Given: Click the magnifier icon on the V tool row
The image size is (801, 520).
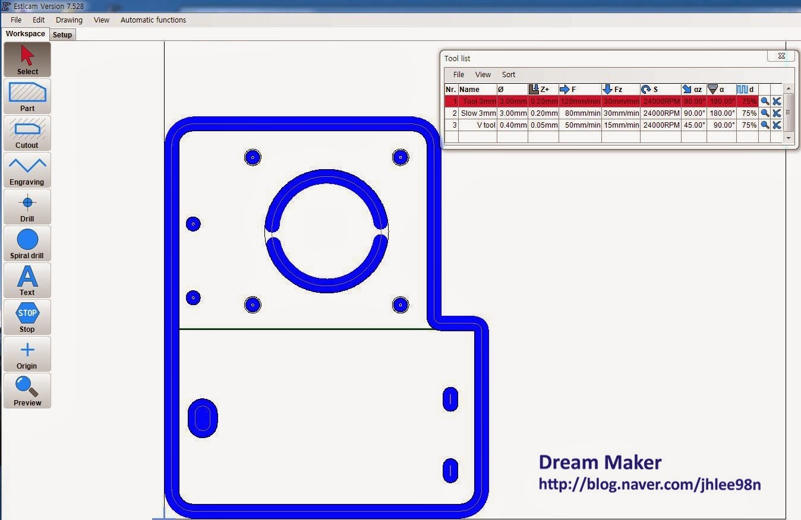Looking at the screenshot, I should pyautogui.click(x=765, y=125).
